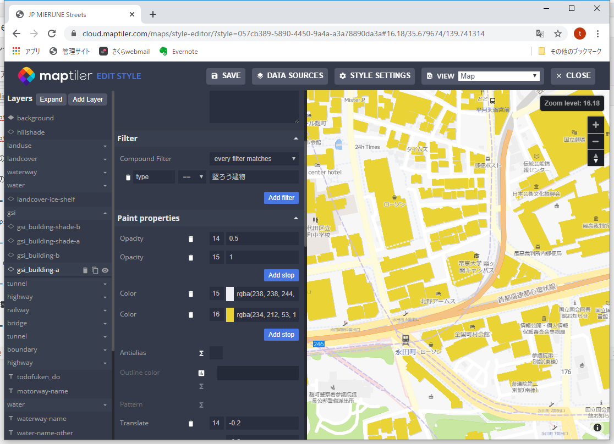
Task: Zoom in on the map
Action: point(596,125)
